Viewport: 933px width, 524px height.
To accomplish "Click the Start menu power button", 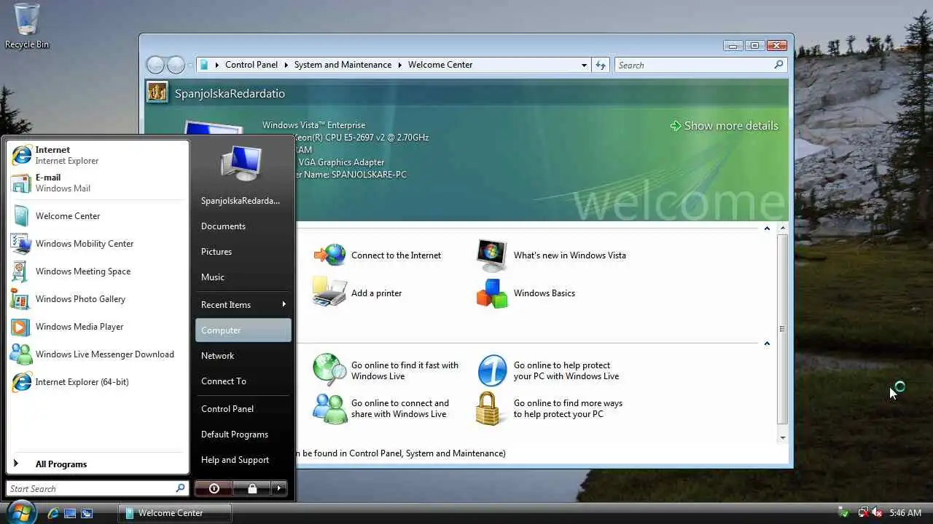I will point(214,488).
